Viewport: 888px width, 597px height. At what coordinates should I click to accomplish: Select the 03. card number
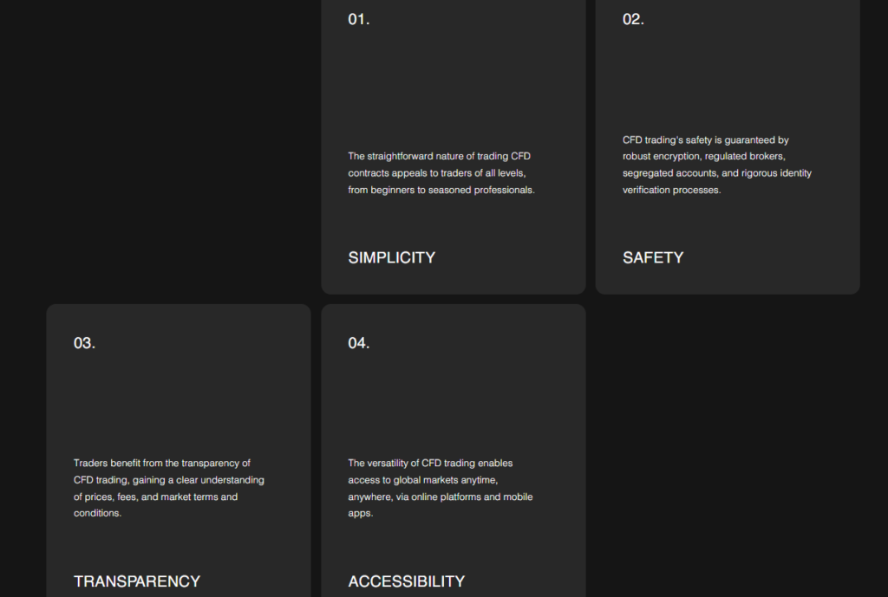pyautogui.click(x=84, y=343)
